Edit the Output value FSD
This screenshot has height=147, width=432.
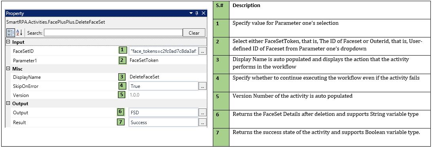[163, 112]
